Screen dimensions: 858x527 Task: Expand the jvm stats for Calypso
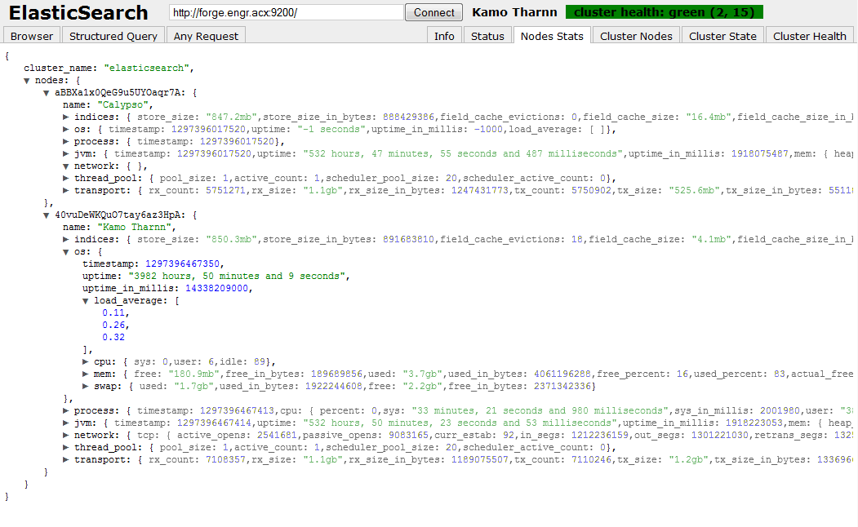pos(67,153)
